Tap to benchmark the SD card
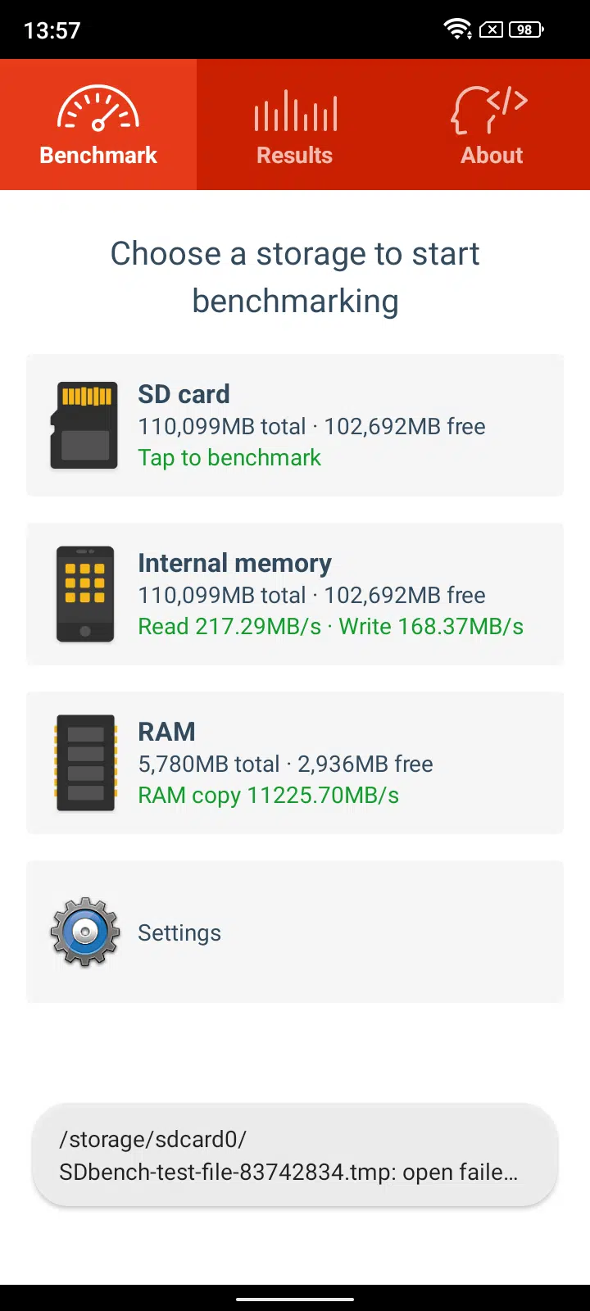590x1311 pixels. pyautogui.click(x=229, y=457)
